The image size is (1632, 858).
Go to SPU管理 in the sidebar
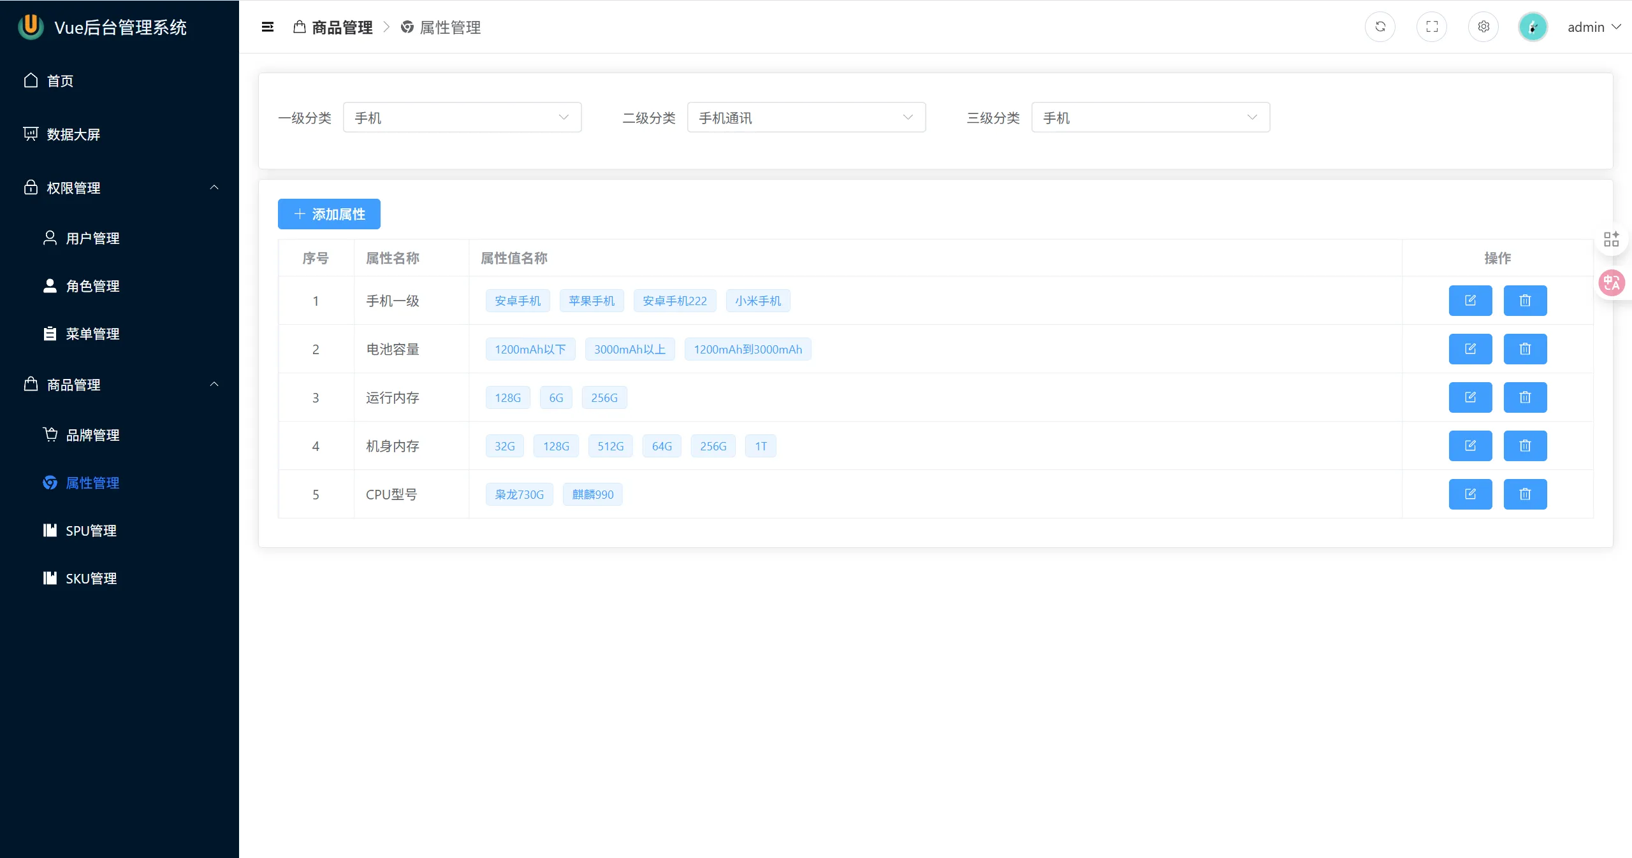[x=91, y=531]
